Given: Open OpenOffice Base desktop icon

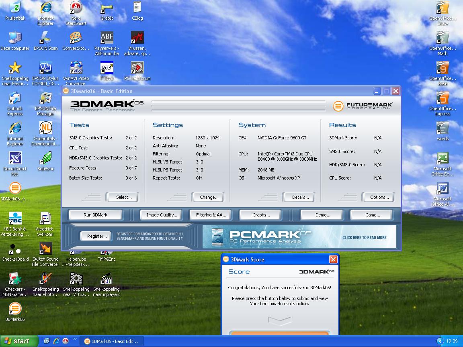Looking at the screenshot, I should (443, 73).
